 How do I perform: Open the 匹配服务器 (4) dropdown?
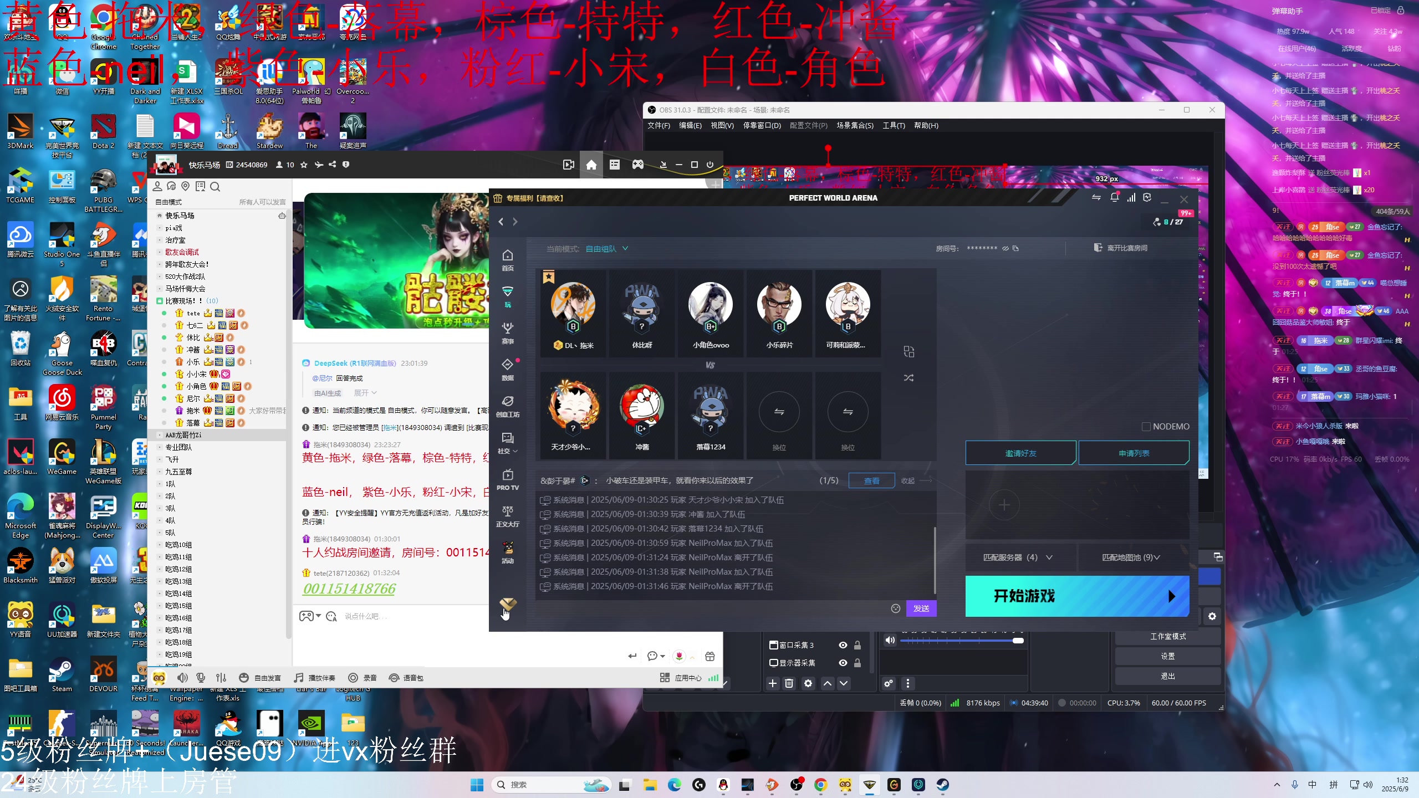tap(1018, 557)
